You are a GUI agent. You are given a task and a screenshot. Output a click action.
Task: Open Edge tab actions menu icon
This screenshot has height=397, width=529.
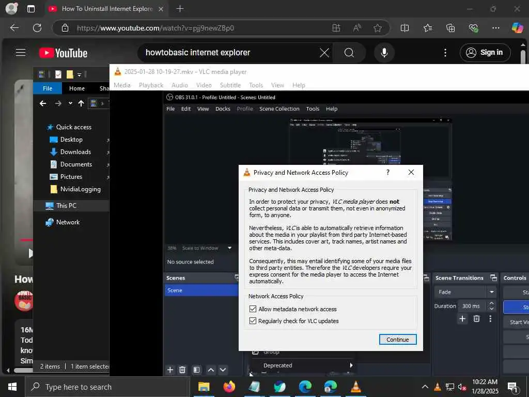click(x=31, y=9)
